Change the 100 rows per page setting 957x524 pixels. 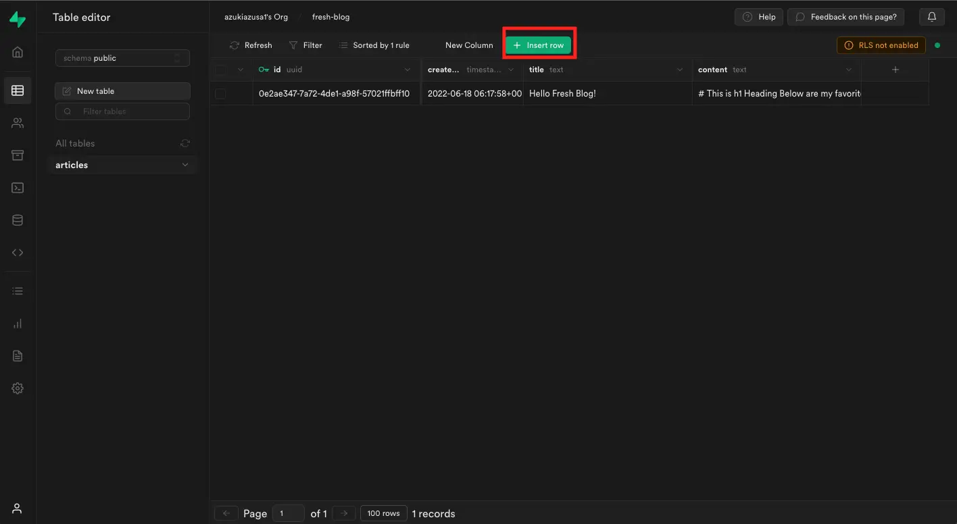pos(384,513)
